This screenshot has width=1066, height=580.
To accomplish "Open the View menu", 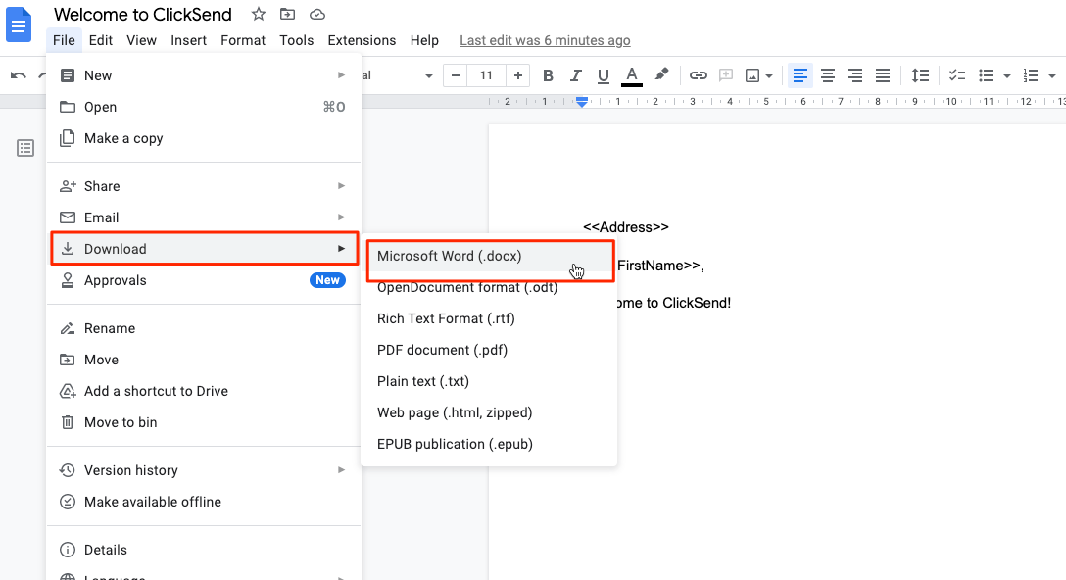I will click(141, 40).
